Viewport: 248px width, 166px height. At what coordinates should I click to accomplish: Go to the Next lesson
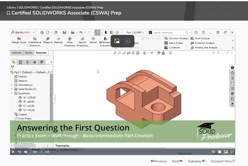pyautogui.click(x=177, y=161)
